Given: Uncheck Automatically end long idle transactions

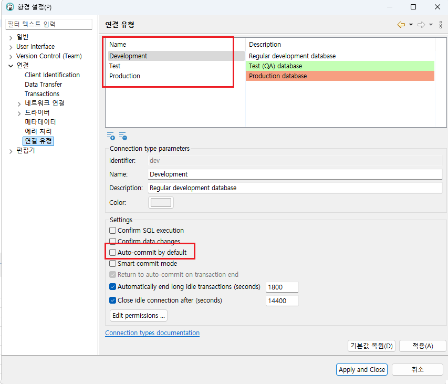Looking at the screenshot, I should [112, 287].
